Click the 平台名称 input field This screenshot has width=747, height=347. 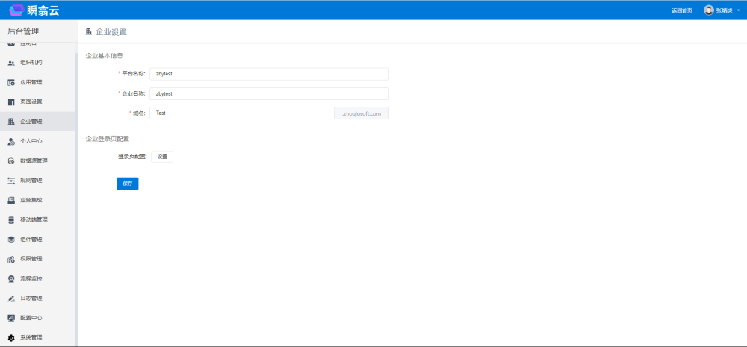point(269,74)
